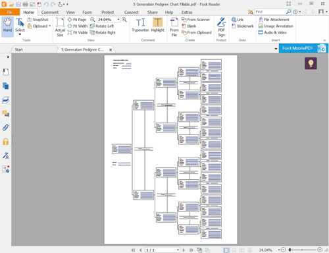This screenshot has width=329, height=253.
Task: Add an Image Annotation
Action: 276,26
